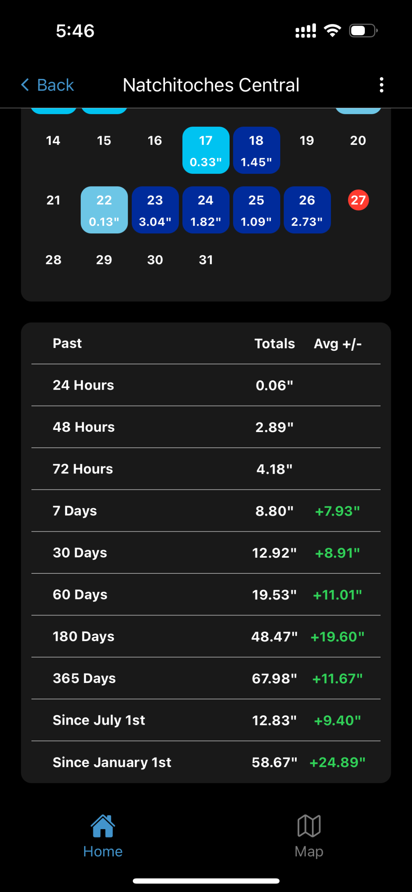Tap the Totals column header
Screen dimensions: 412x892
[274, 344]
